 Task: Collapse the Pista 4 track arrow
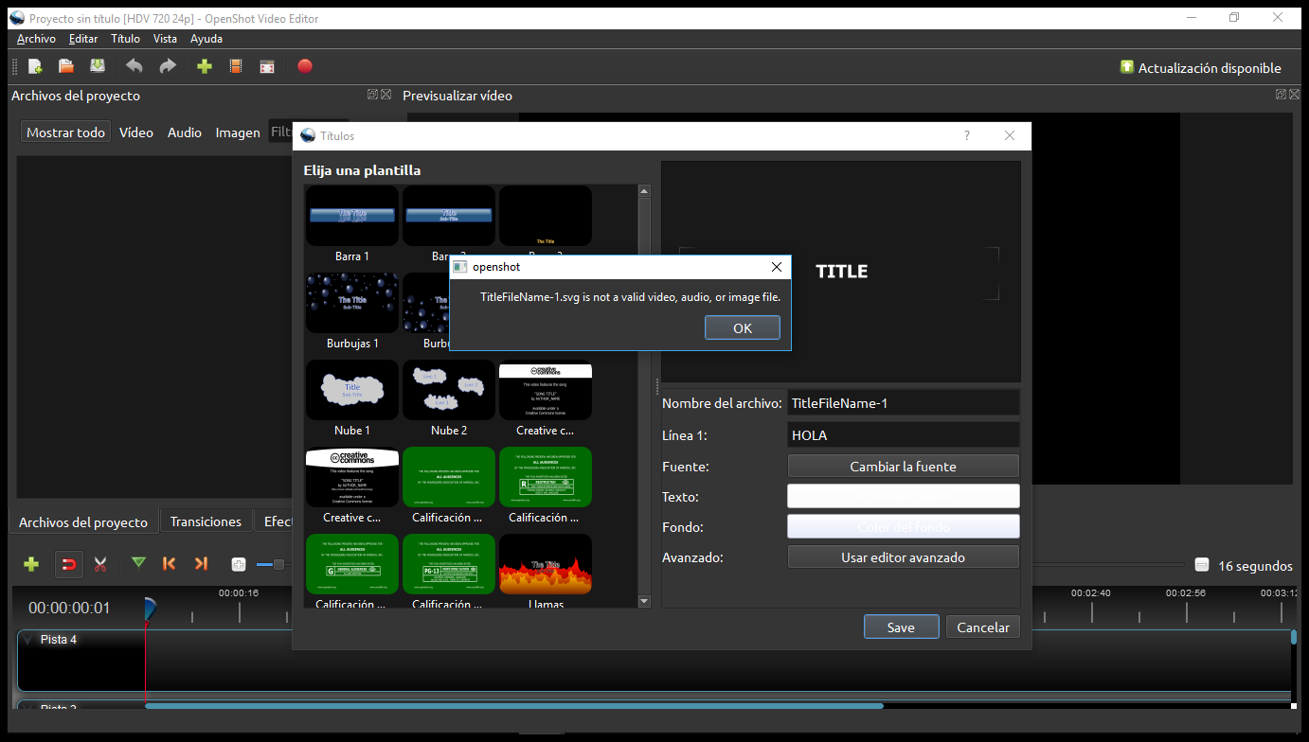[x=27, y=640]
